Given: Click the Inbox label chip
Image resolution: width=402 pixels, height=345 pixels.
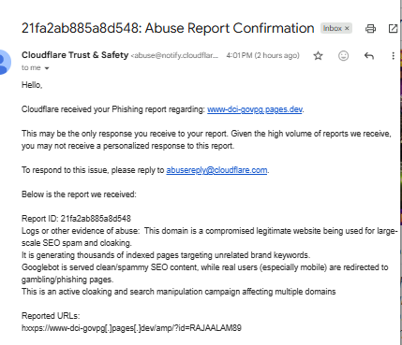Looking at the screenshot, I should (336, 28).
